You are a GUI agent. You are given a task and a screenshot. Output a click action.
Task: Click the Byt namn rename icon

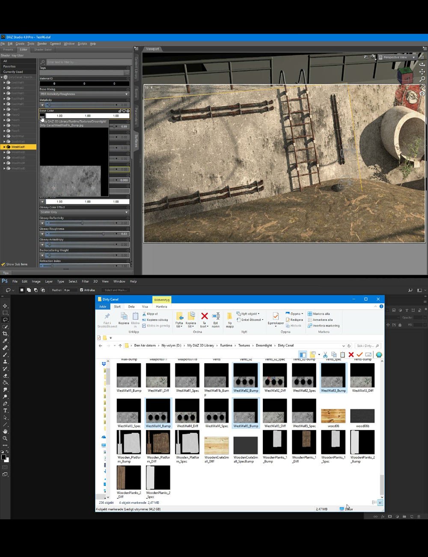(216, 316)
